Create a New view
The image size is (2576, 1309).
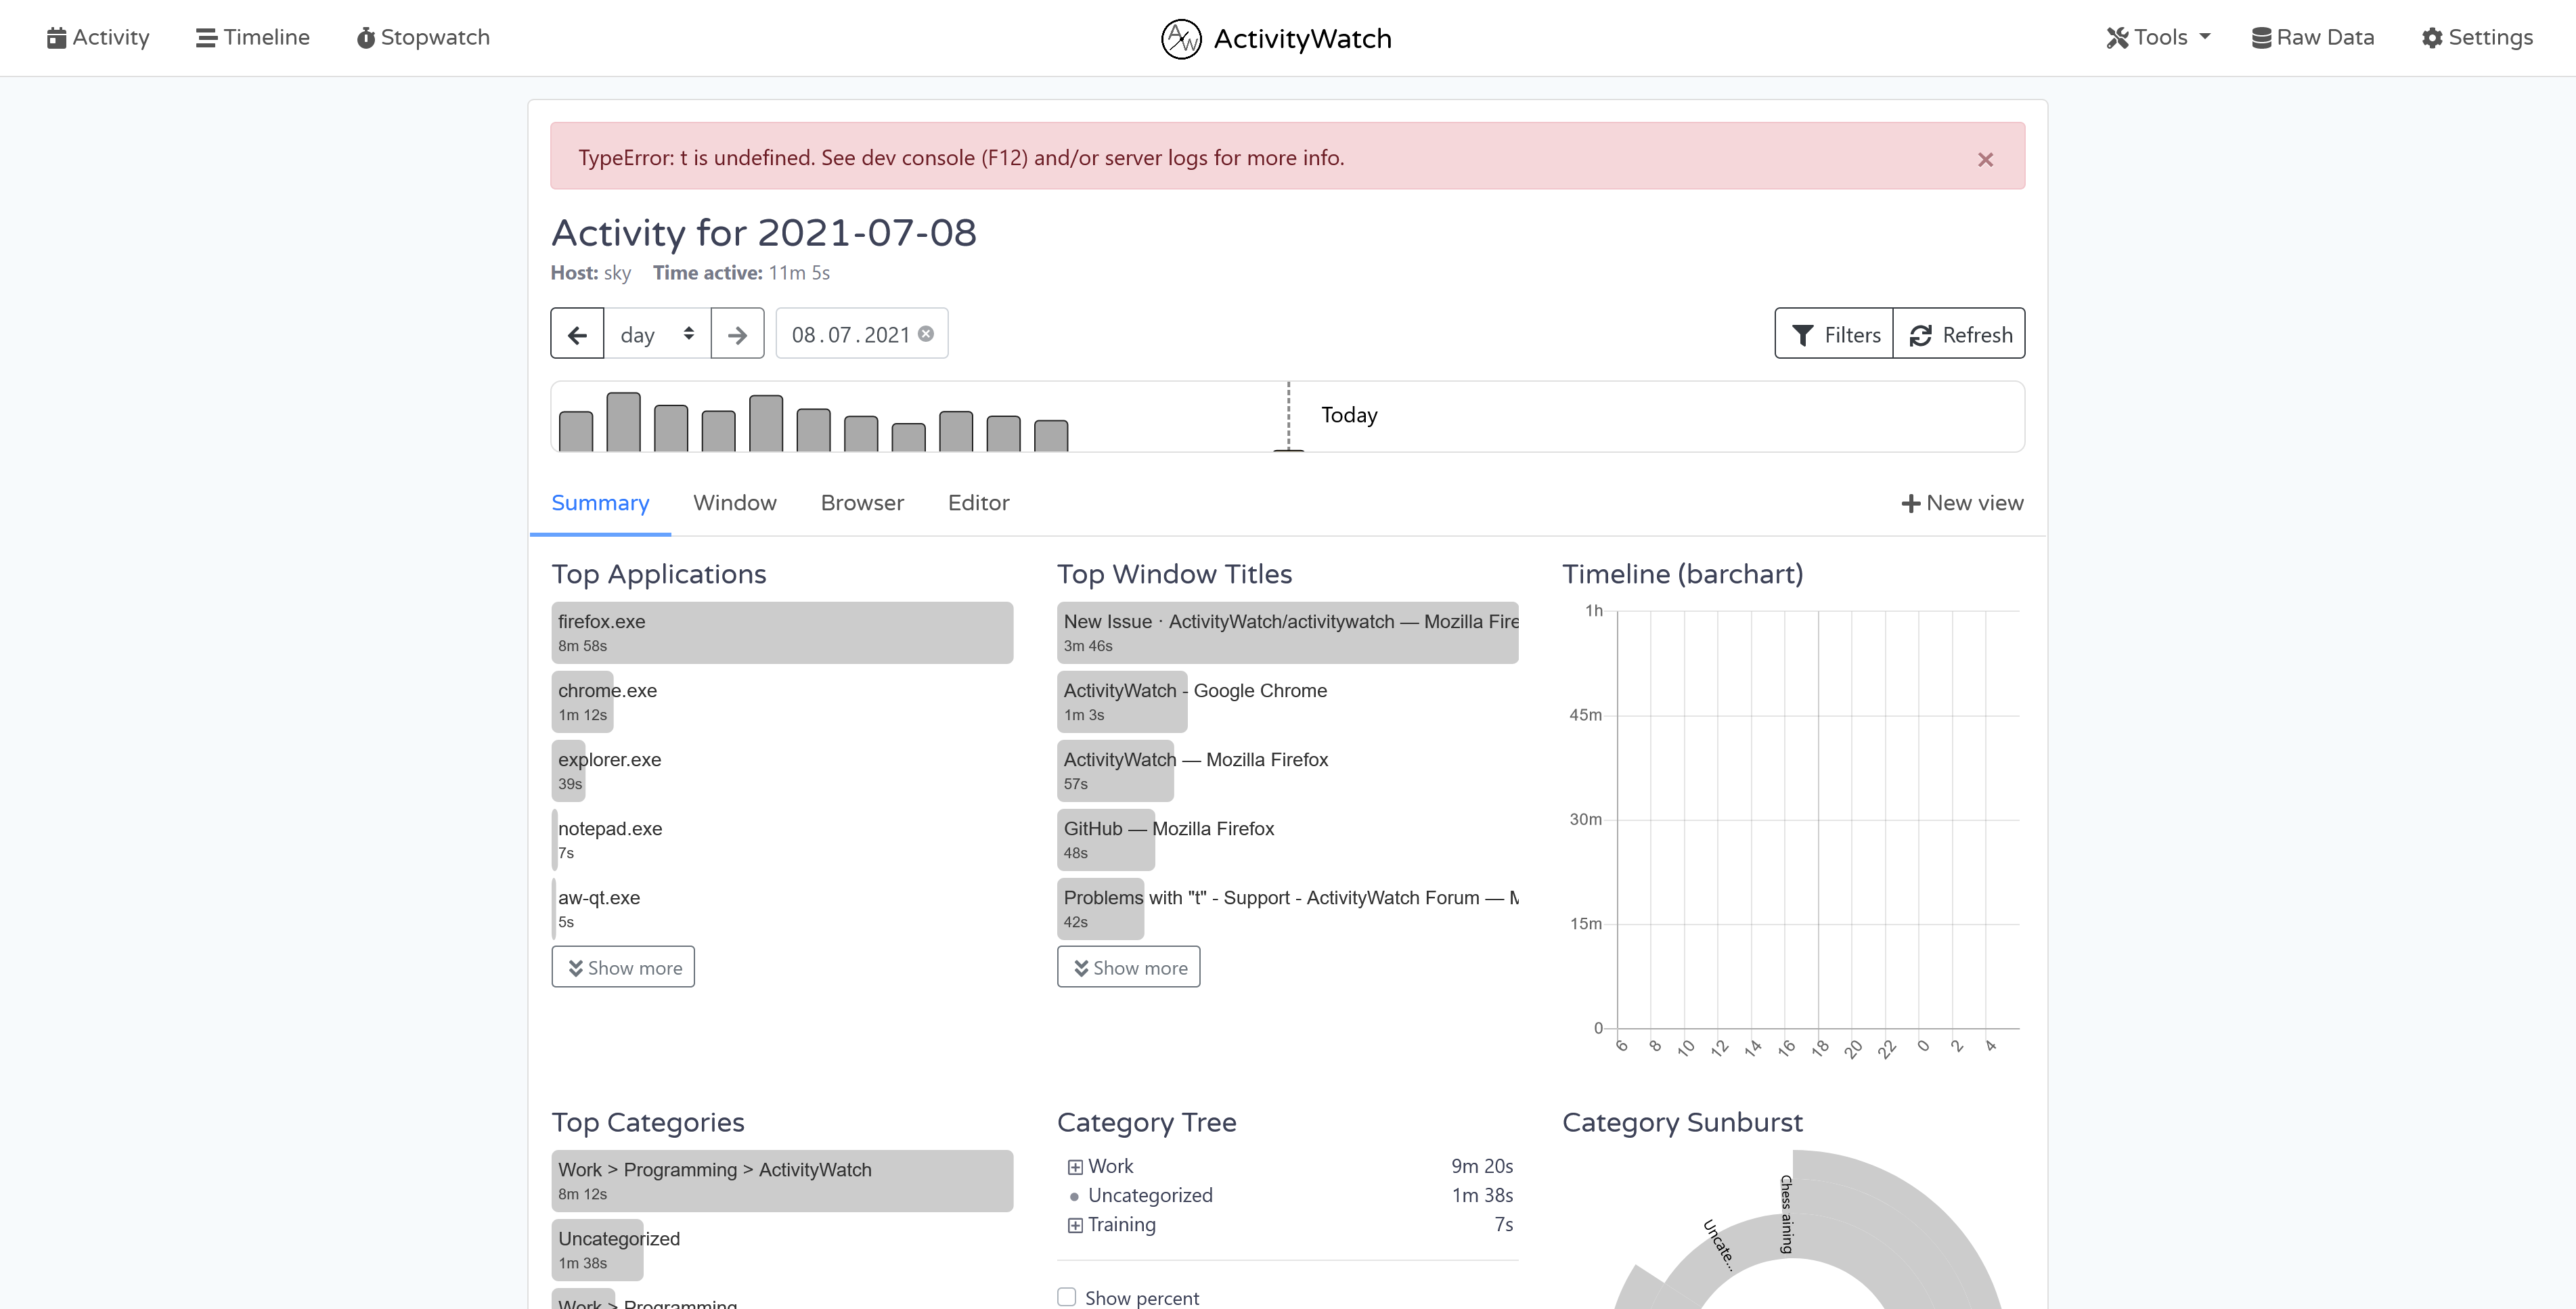[x=1961, y=503]
